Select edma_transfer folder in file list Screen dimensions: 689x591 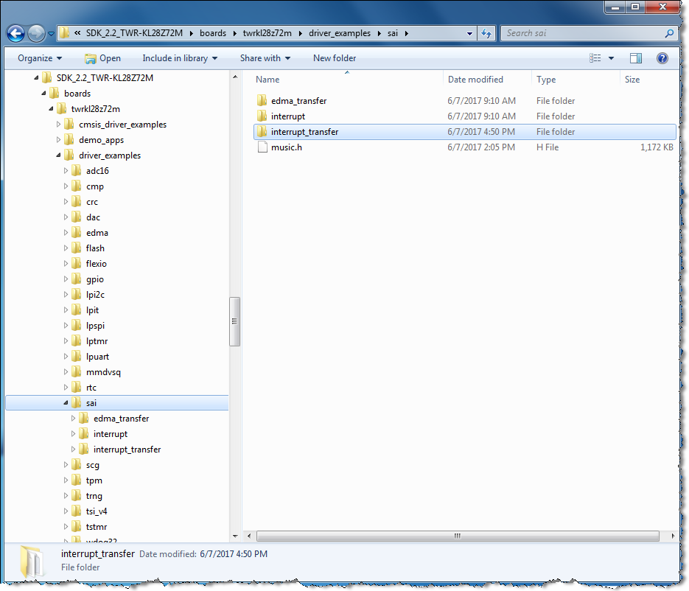[465, 101]
